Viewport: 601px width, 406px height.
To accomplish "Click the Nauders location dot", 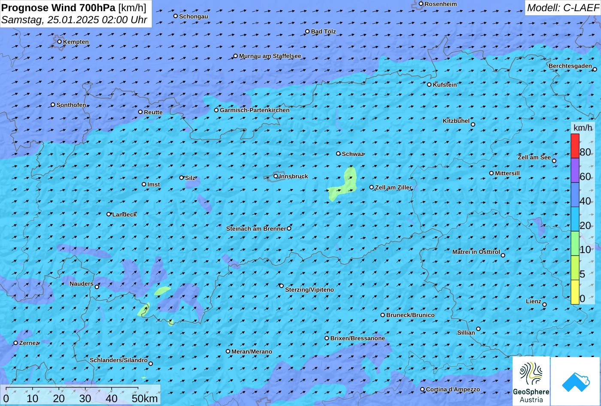I will [x=97, y=287].
